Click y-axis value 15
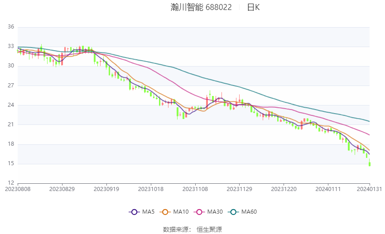Screen dimensions: 385x234 coord(11,163)
